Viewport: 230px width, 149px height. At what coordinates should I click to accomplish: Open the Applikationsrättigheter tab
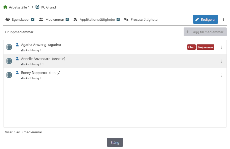pyautogui.click(x=97, y=19)
